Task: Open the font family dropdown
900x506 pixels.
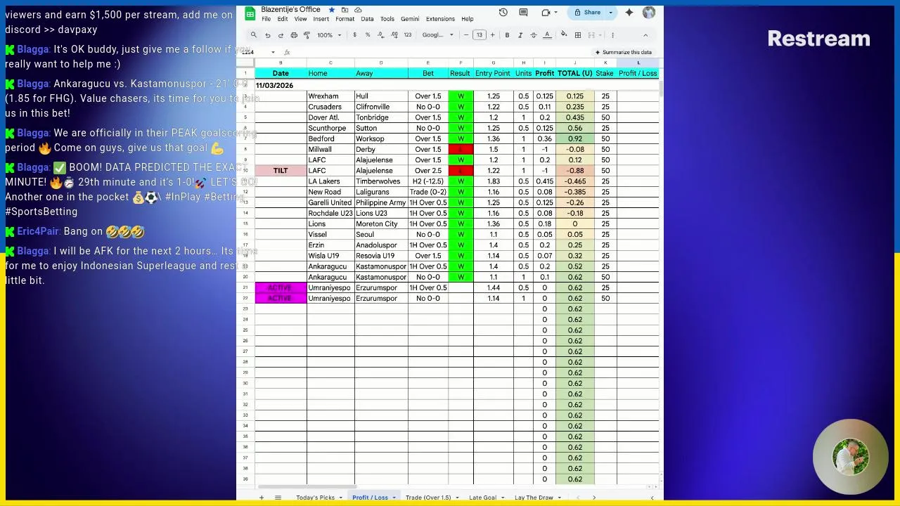Action: (x=438, y=35)
